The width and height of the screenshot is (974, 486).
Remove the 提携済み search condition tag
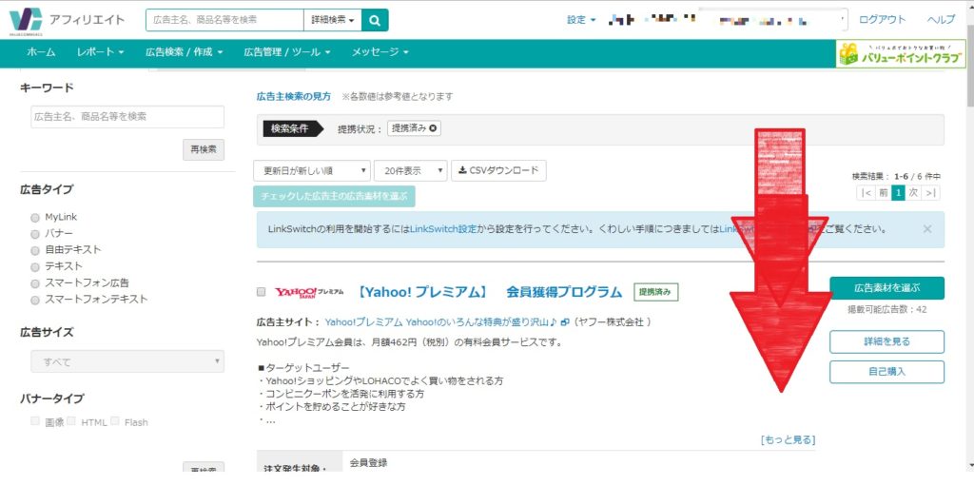tap(433, 128)
